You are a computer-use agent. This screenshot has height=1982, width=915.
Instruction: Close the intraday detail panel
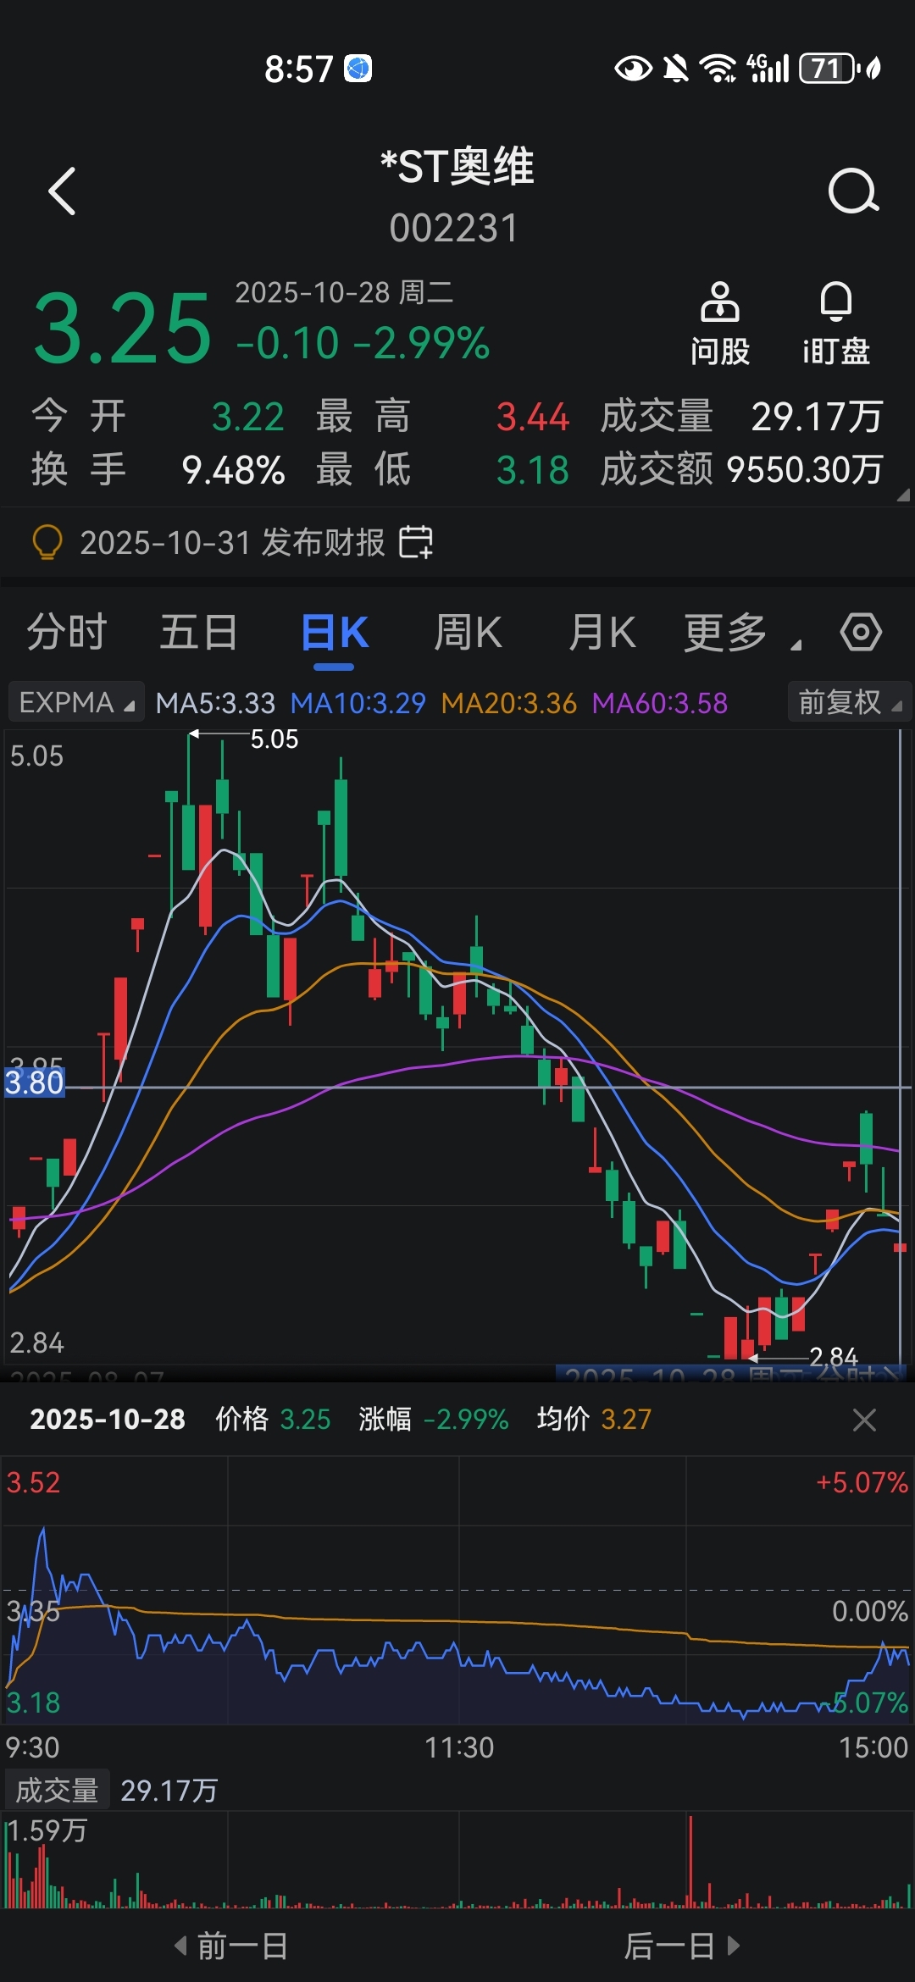click(864, 1420)
